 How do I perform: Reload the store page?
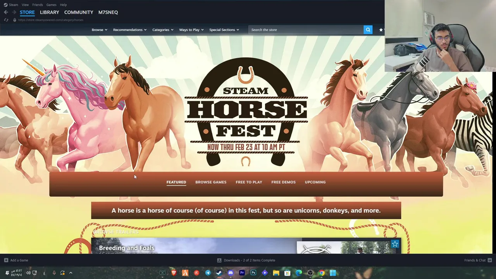point(6,20)
